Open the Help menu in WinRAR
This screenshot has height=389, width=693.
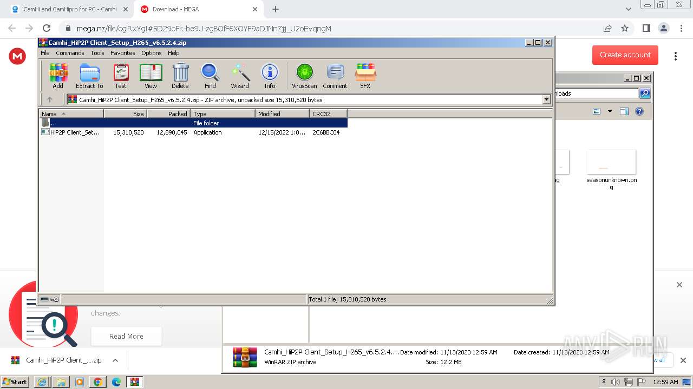(x=174, y=53)
